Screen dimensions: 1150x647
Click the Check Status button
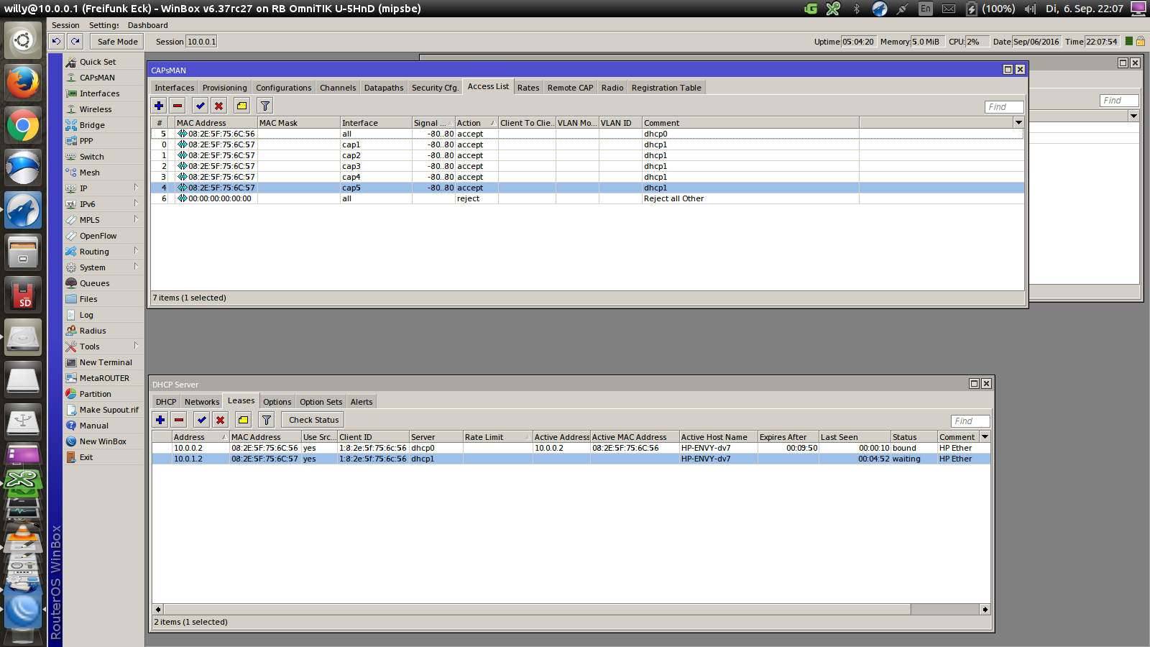pos(313,420)
